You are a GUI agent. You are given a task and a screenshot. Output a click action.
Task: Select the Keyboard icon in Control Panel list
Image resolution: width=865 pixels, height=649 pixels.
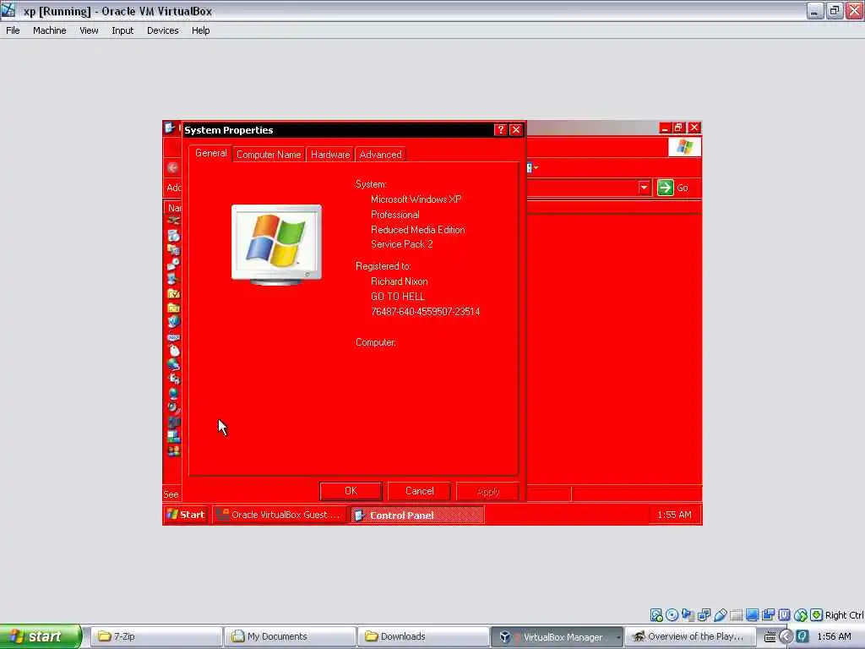click(x=173, y=336)
